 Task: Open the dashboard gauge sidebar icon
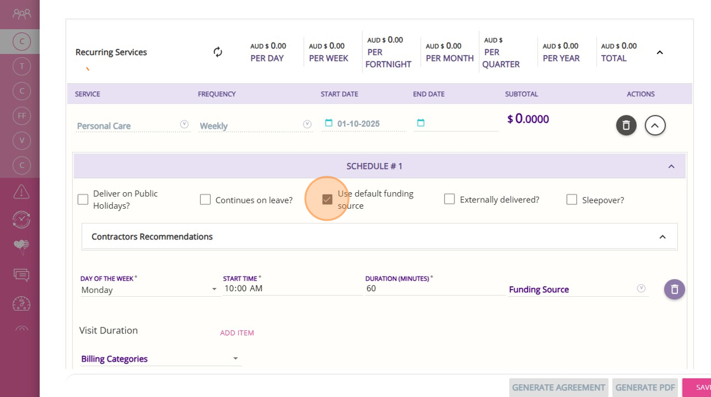click(x=21, y=304)
